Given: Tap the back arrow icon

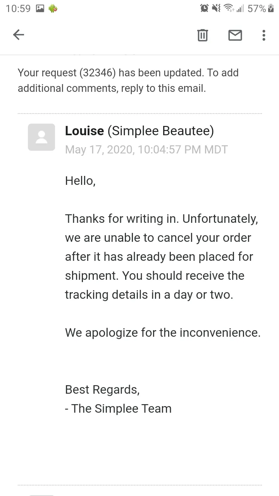Looking at the screenshot, I should 19,35.
